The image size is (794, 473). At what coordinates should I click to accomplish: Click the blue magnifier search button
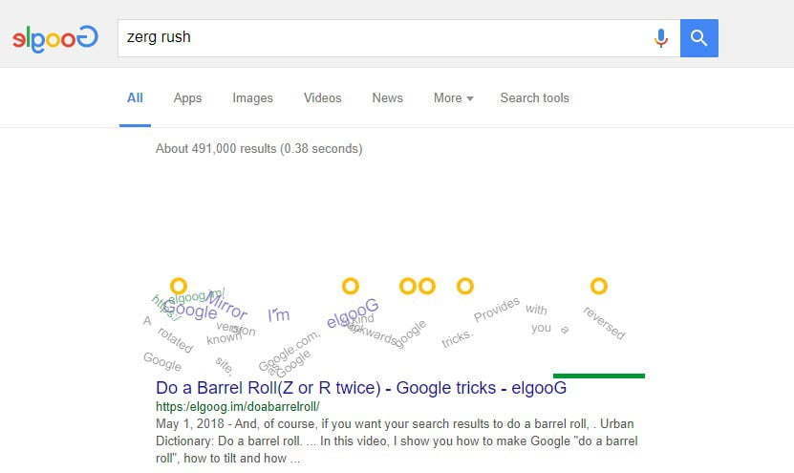click(x=699, y=38)
